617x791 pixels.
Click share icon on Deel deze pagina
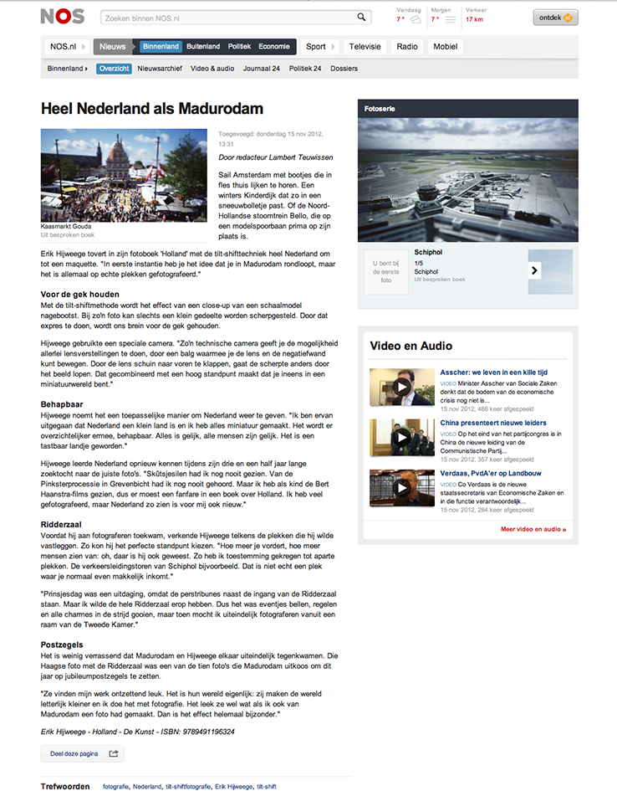coord(113,753)
